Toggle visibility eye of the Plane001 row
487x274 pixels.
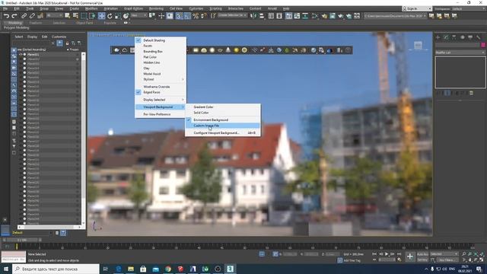[21, 54]
